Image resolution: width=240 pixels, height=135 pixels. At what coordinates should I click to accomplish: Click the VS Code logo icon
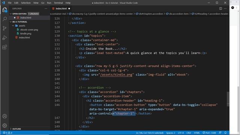(3, 3)
